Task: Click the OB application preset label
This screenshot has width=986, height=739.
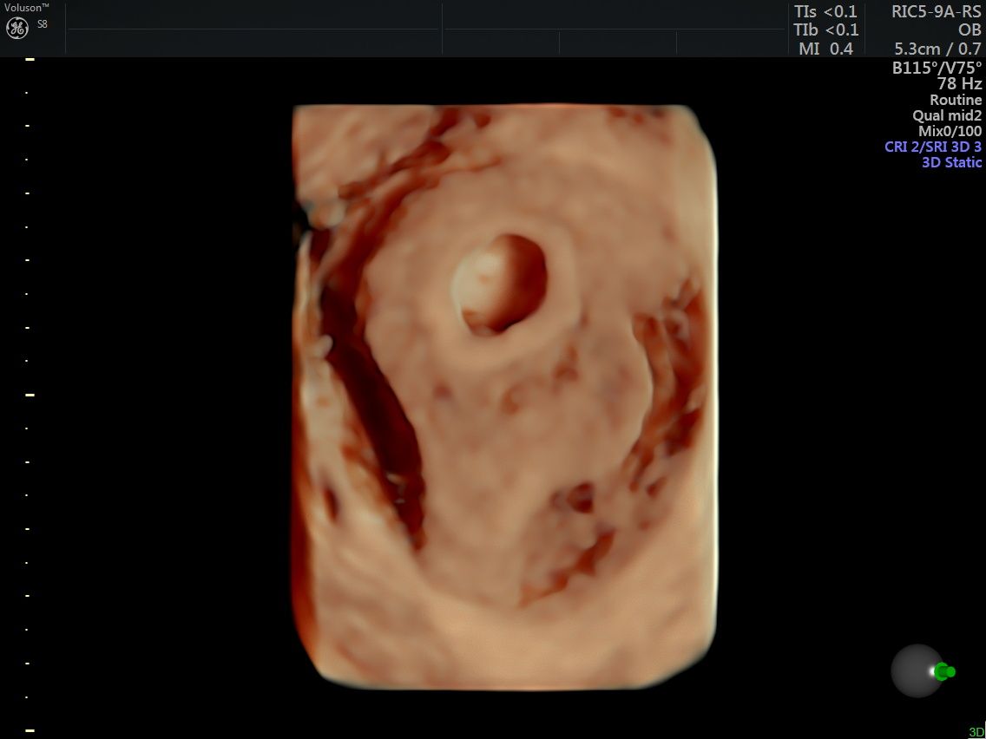Action: pyautogui.click(x=969, y=30)
